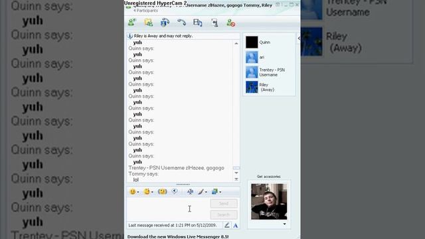Click participant name Riley (Away)
Image resolution: width=425 pixels, height=239 pixels.
(267, 87)
